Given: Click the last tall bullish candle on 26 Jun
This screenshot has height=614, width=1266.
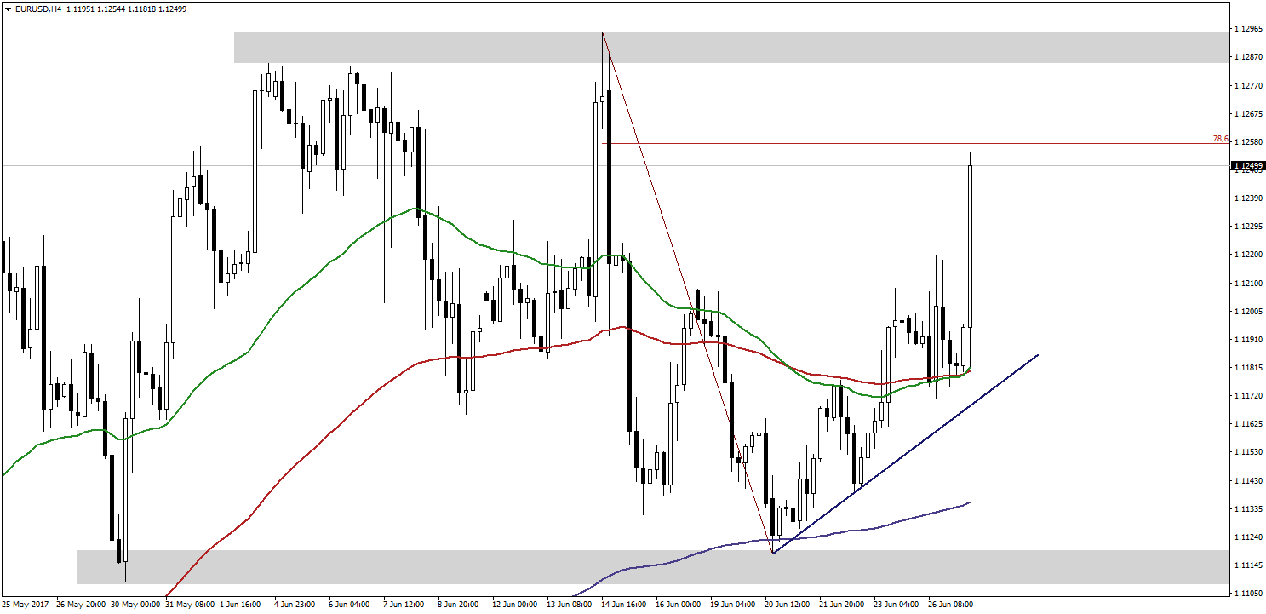Looking at the screenshot, I should point(971,246).
